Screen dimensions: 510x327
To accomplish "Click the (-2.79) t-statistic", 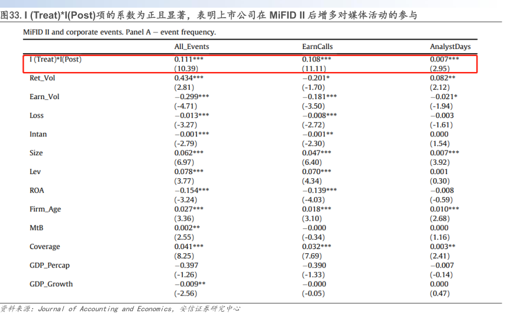I will coord(186,143).
